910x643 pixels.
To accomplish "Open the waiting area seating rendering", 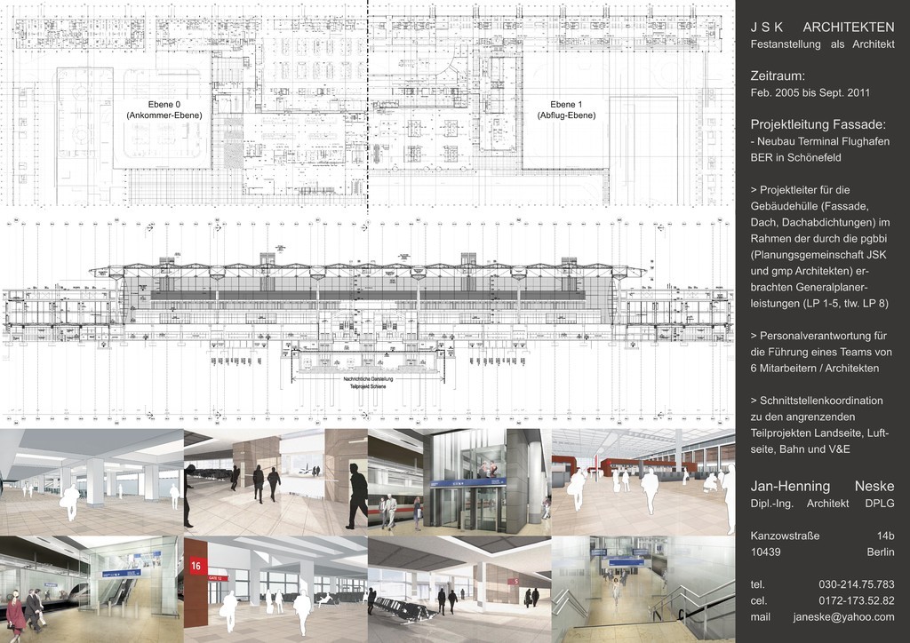I will click(459, 589).
